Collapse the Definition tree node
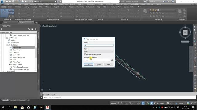197x110 pixels. pyautogui.click(x=7, y=45)
